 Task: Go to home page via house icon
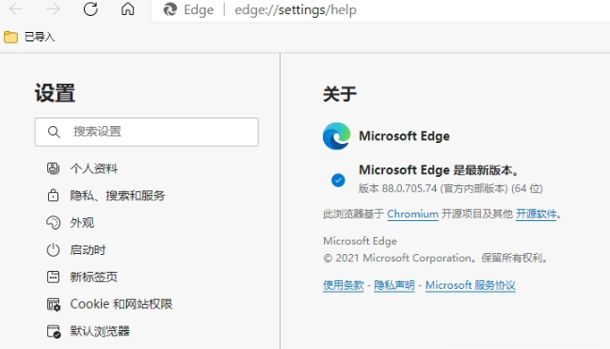click(128, 8)
